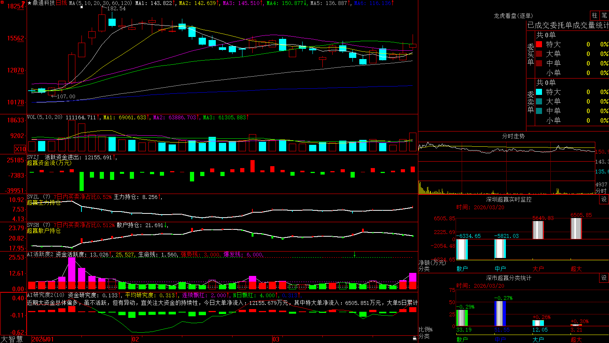The width and height of the screenshot is (609, 343).
Task: Click the AI研究度2(10) indicator label
Action: tap(46, 295)
